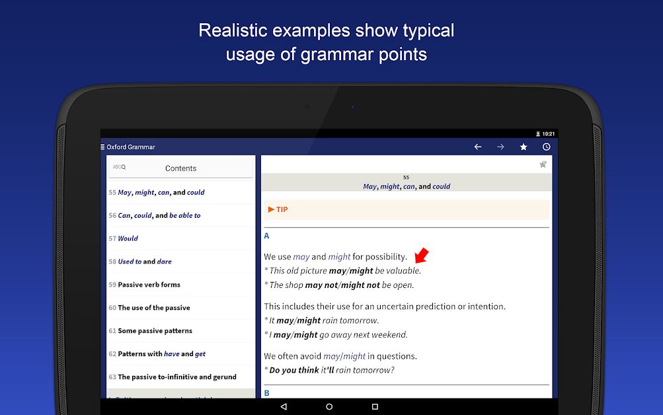Click section letter A
Image resolution: width=663 pixels, height=415 pixels.
tap(266, 236)
